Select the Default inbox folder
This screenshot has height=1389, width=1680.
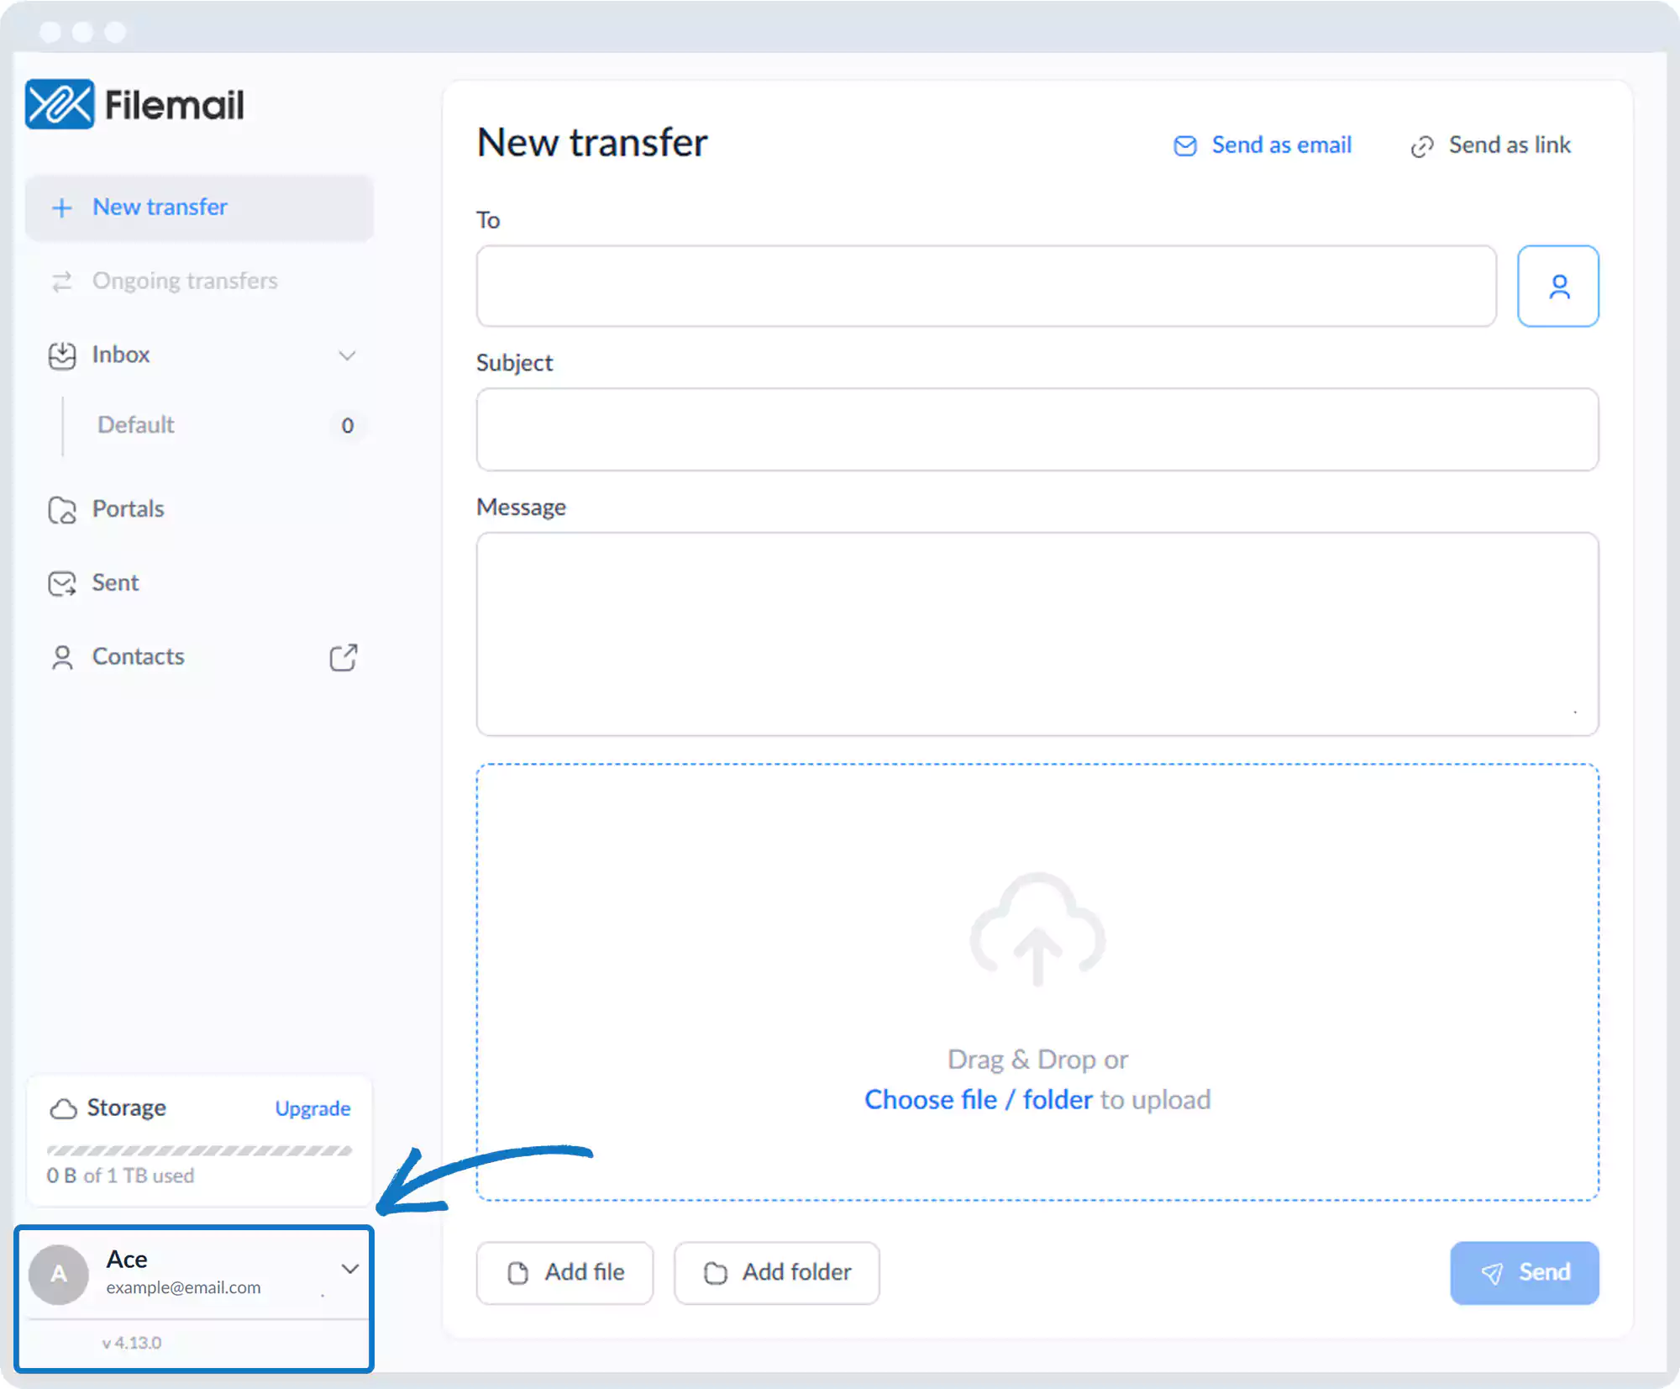click(x=136, y=425)
